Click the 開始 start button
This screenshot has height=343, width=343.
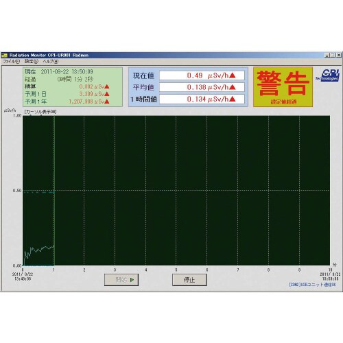121,280
